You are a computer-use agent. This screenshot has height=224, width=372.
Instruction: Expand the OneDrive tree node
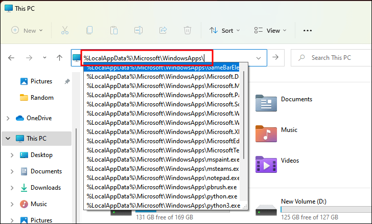point(8,118)
